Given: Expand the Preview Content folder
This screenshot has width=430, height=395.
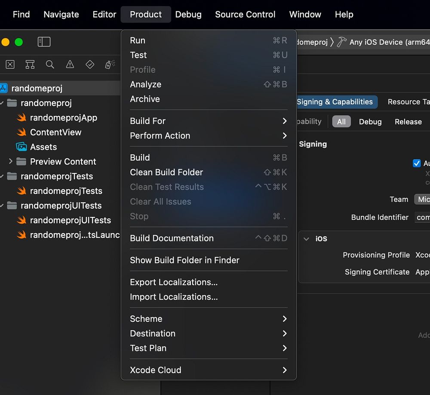Looking at the screenshot, I should (x=11, y=161).
